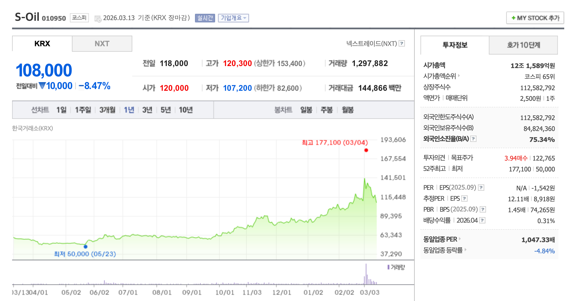The height and width of the screenshot is (301, 574).
Task: Show the 3개월 line chart
Action: (x=107, y=110)
